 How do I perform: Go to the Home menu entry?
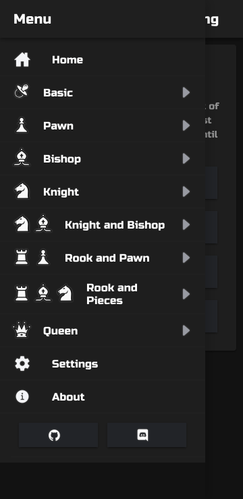(103, 59)
